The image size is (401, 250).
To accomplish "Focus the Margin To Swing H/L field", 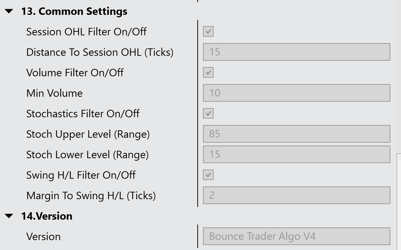I will 296,196.
